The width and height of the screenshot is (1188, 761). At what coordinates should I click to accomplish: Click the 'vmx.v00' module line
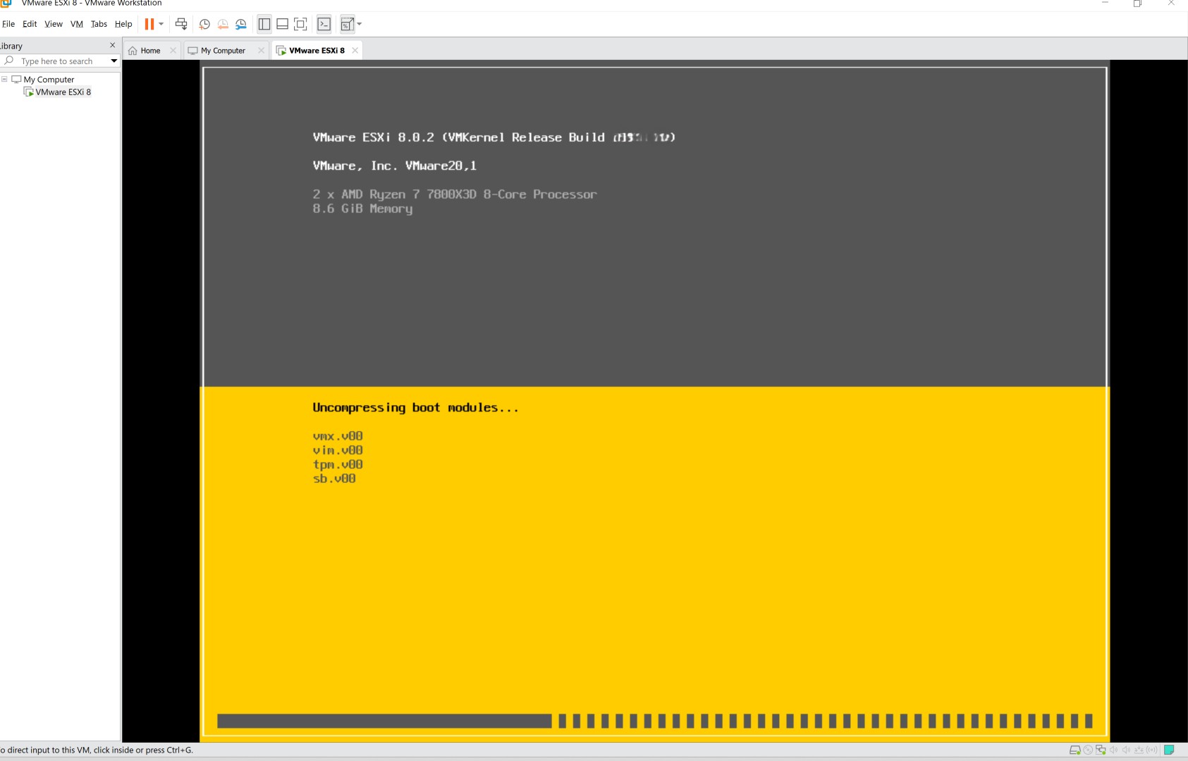(338, 436)
